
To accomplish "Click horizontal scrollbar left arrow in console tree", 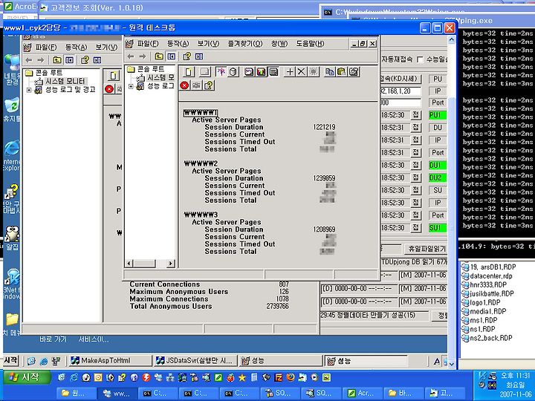I will [x=129, y=263].
